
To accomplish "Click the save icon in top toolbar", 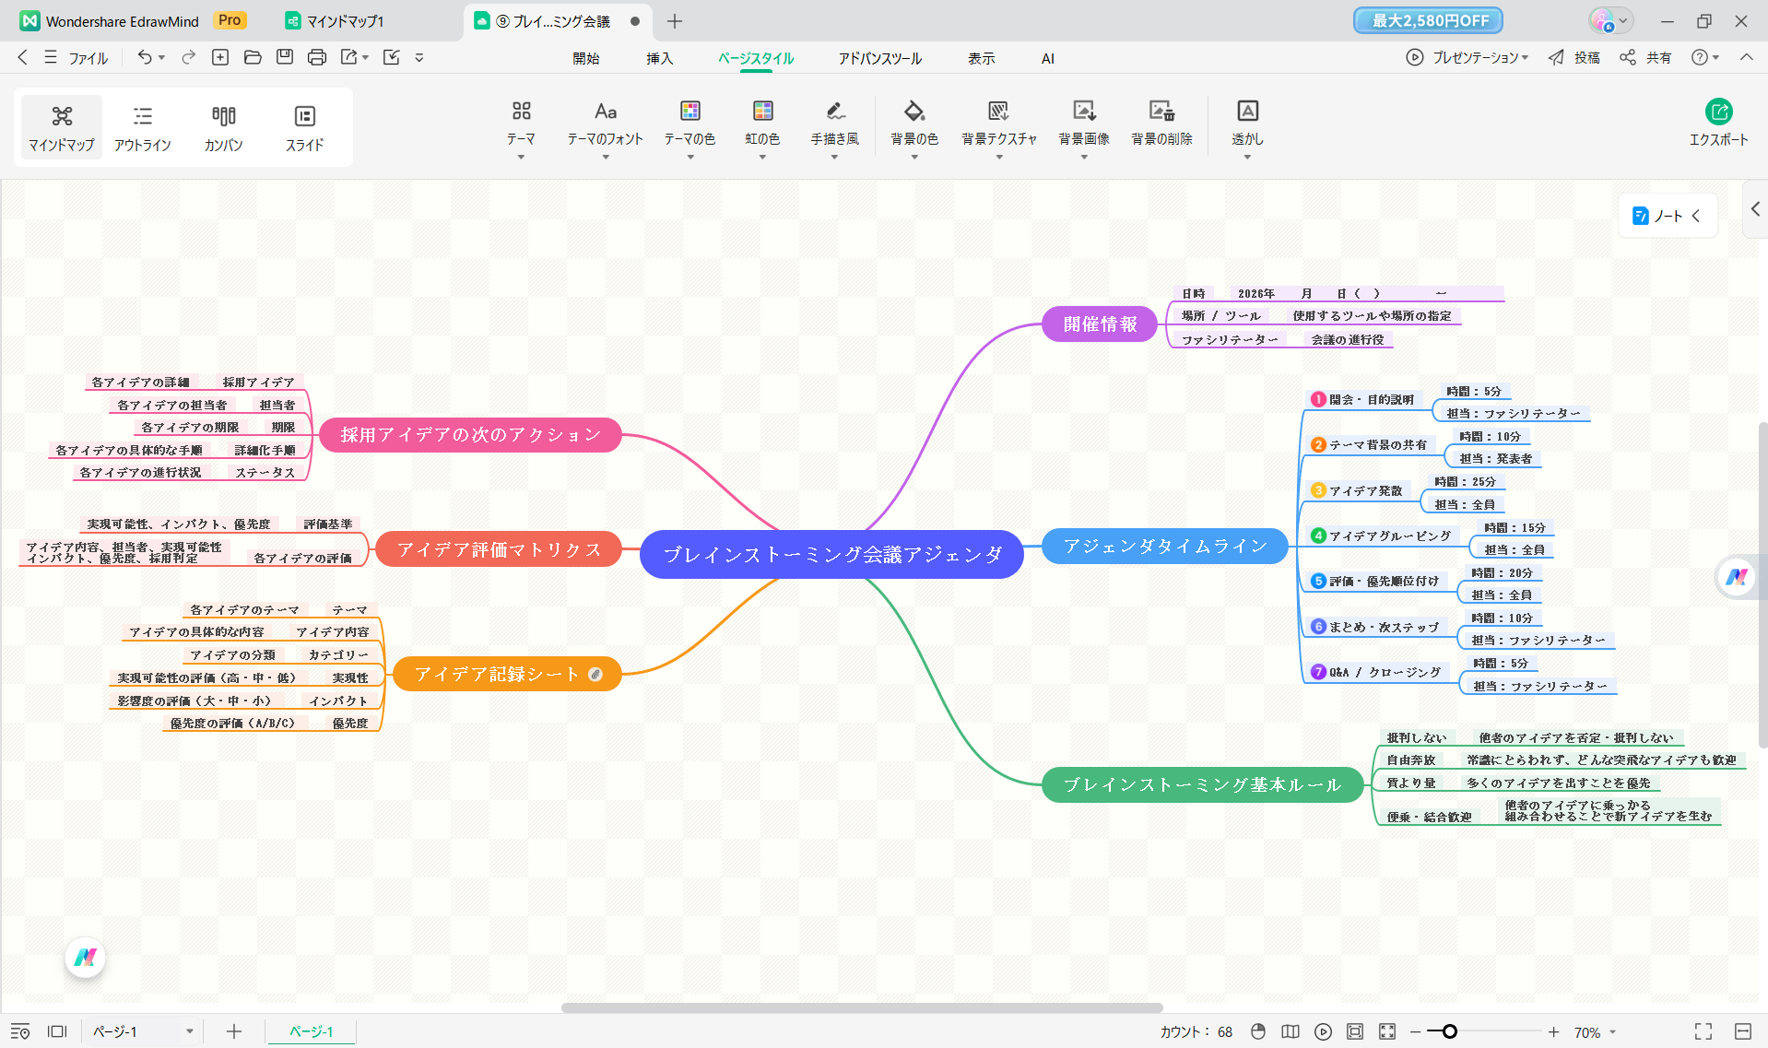I will pos(285,57).
